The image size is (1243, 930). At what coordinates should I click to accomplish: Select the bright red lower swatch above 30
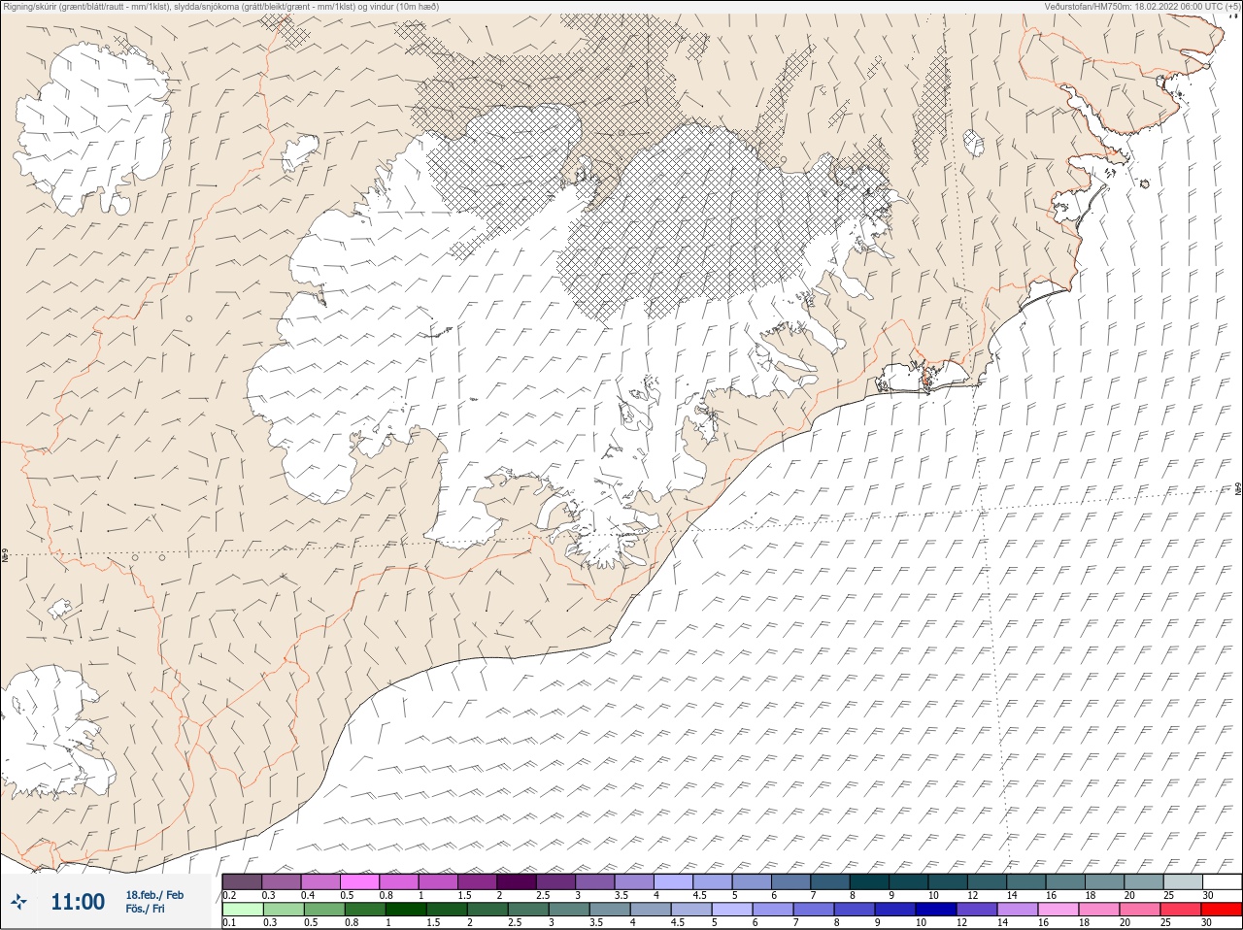(1222, 909)
